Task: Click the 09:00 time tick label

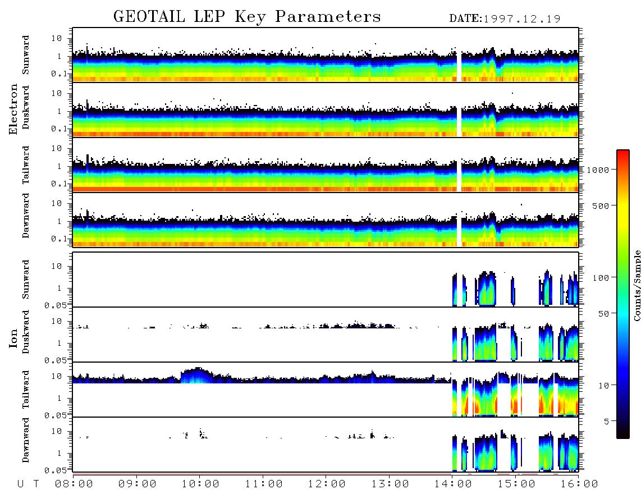Action: (138, 484)
